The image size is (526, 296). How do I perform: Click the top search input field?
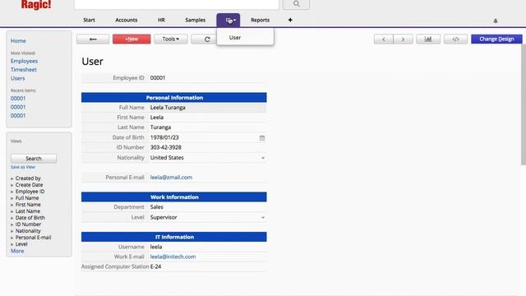(x=177, y=4)
